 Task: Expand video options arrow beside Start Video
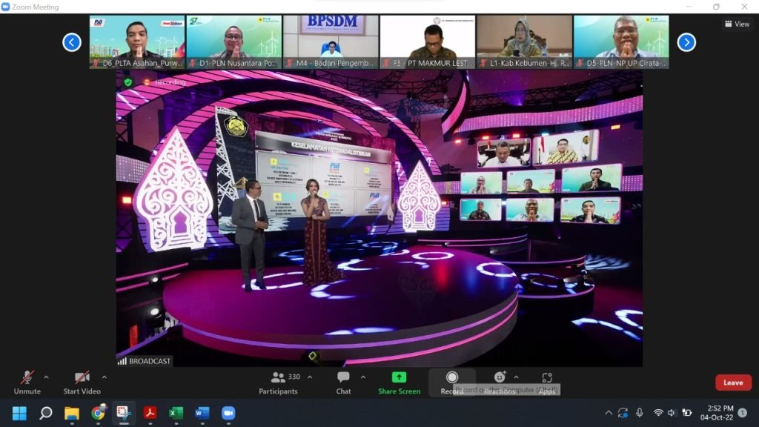click(x=104, y=377)
